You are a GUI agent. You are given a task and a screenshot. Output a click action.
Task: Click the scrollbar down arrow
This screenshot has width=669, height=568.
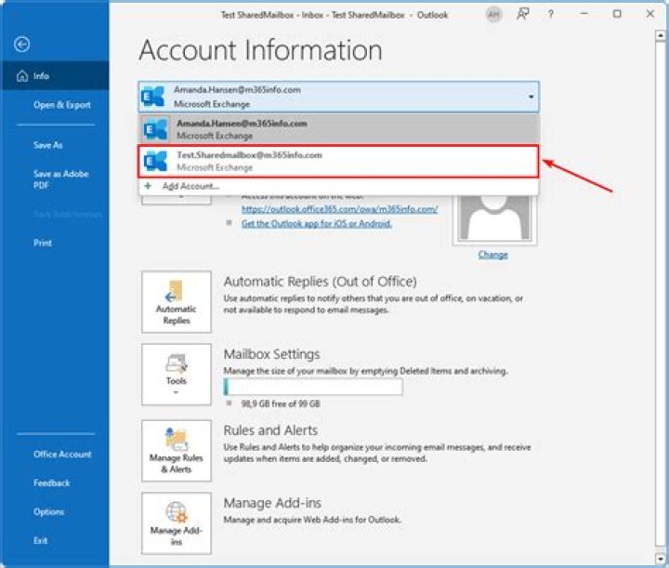point(661,558)
